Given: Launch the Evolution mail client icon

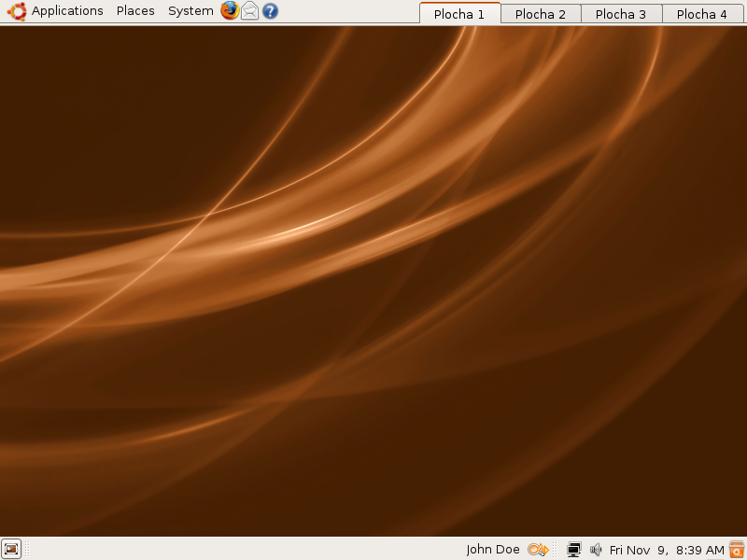Looking at the screenshot, I should click(249, 10).
